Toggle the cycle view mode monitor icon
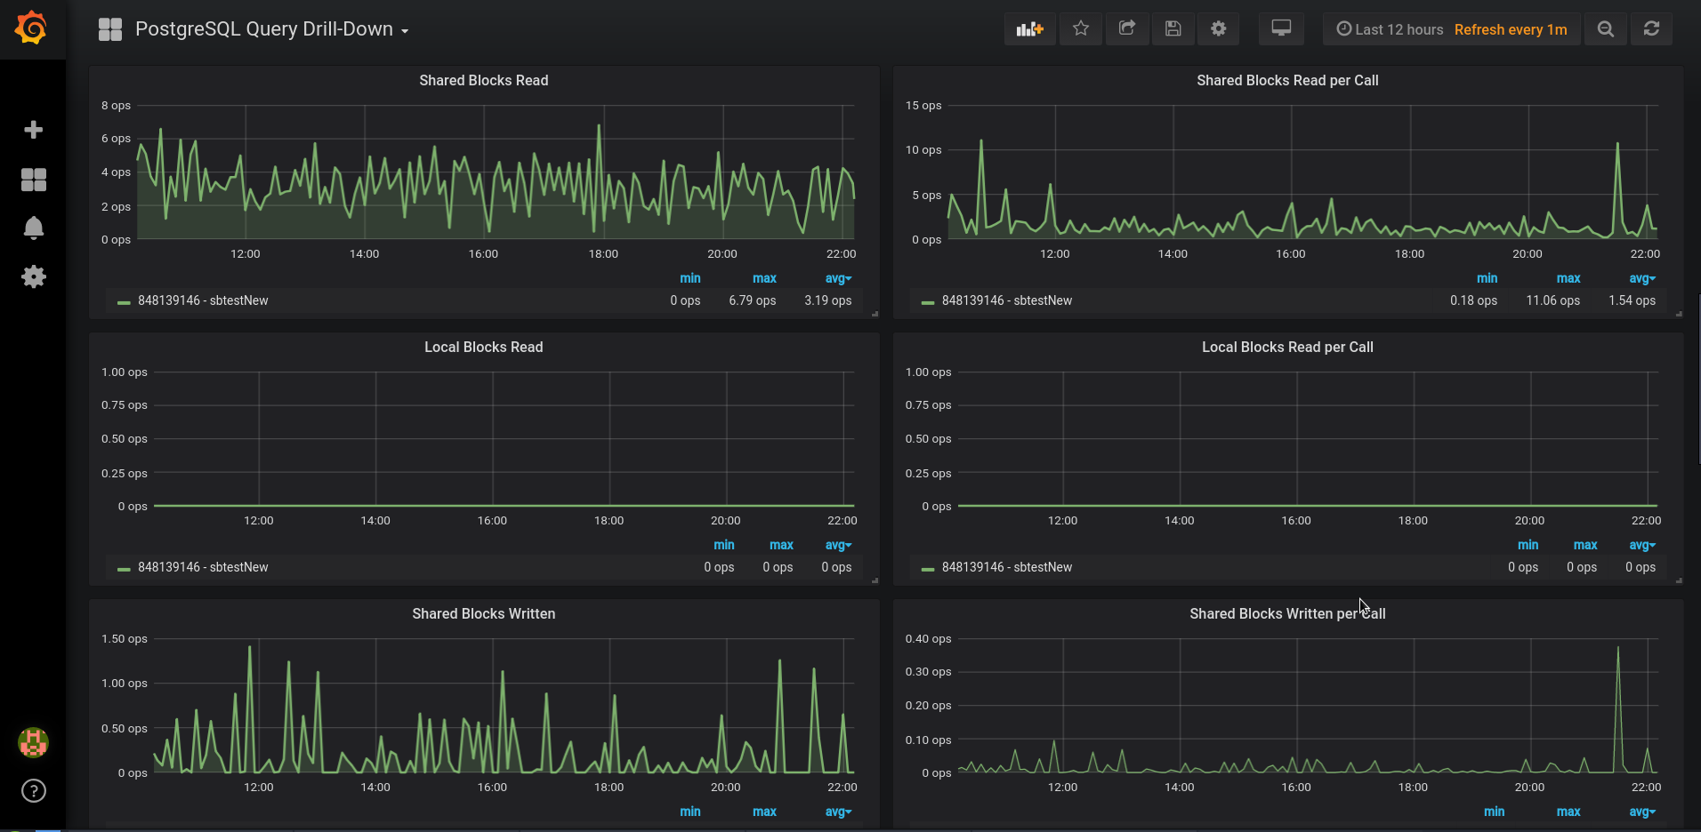This screenshot has width=1701, height=832. (1281, 29)
